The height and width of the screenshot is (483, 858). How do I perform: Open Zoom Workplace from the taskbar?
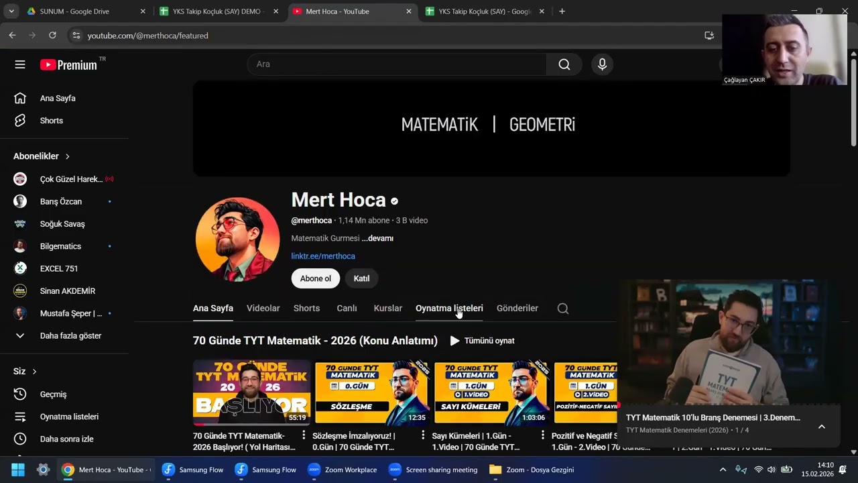click(344, 470)
